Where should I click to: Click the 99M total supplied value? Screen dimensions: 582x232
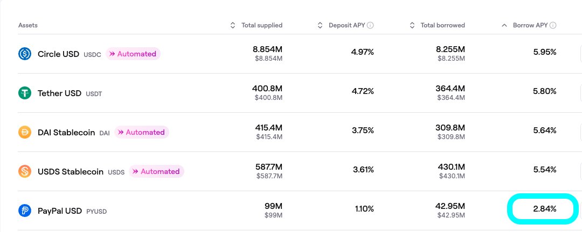tap(274, 206)
